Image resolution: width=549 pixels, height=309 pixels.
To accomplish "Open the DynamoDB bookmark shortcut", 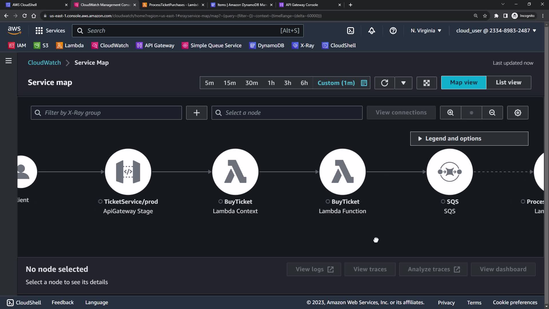I will pyautogui.click(x=267, y=45).
